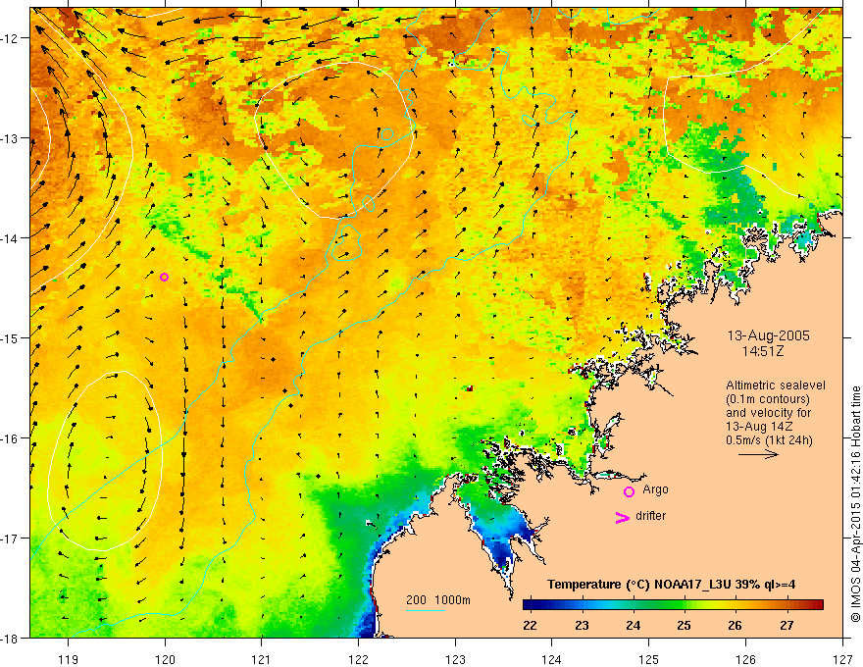Click the latitude axis label -16

[11, 438]
